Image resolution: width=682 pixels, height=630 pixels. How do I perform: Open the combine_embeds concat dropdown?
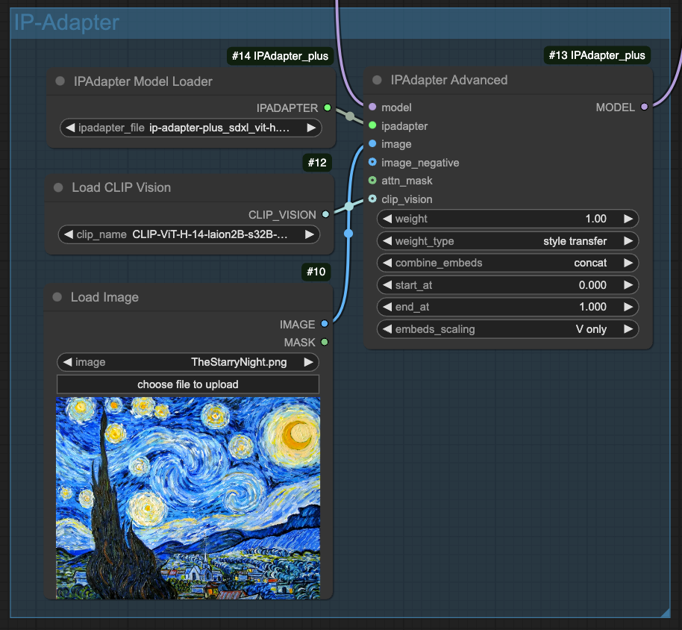(507, 263)
